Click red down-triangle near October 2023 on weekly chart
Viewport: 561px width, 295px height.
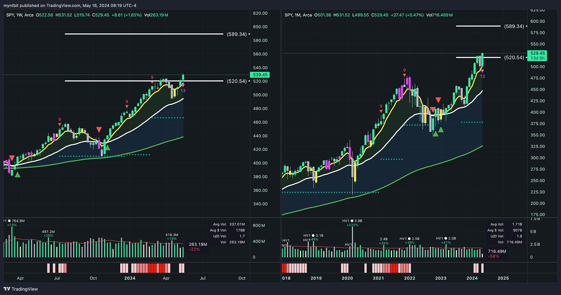[99, 129]
